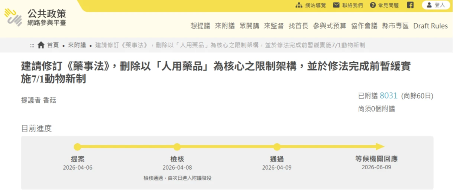The height and width of the screenshot is (196, 453).
Task: Open 參與式預算 from the main menu
Action: (330, 26)
